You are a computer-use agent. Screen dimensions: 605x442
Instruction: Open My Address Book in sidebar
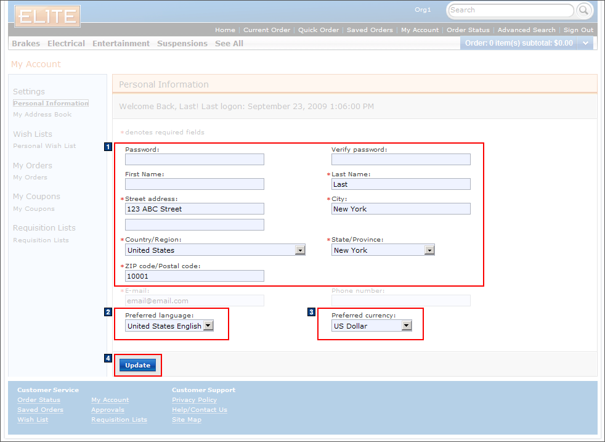42,114
